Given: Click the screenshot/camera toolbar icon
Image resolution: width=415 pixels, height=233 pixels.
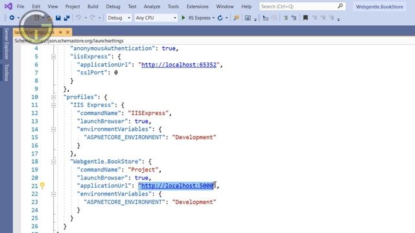Looking at the screenshot, I should 248,17.
